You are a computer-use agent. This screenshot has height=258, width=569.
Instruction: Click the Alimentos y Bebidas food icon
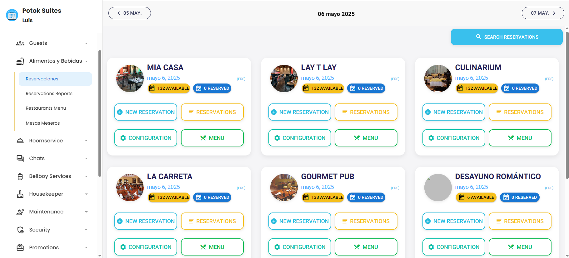pyautogui.click(x=20, y=61)
